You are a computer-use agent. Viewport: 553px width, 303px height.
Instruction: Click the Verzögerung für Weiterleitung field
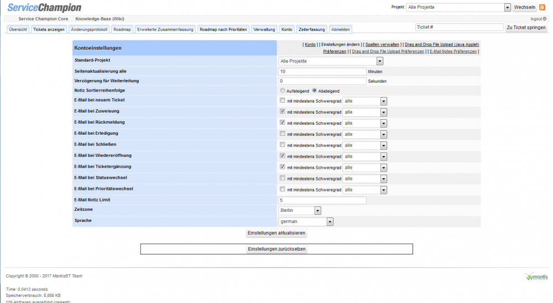[322, 81]
